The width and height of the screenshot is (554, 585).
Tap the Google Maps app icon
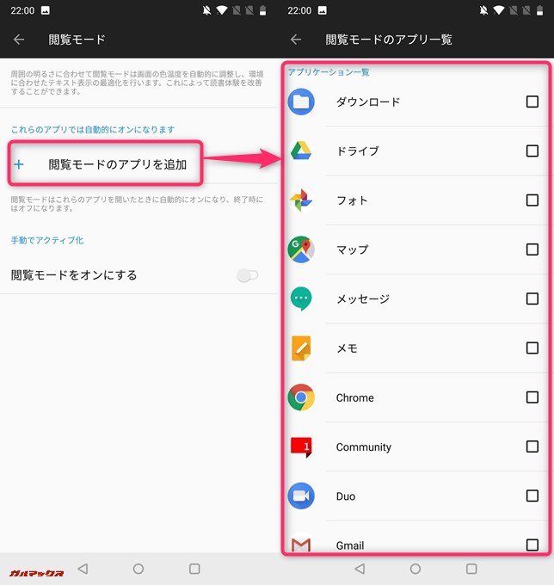click(x=300, y=249)
